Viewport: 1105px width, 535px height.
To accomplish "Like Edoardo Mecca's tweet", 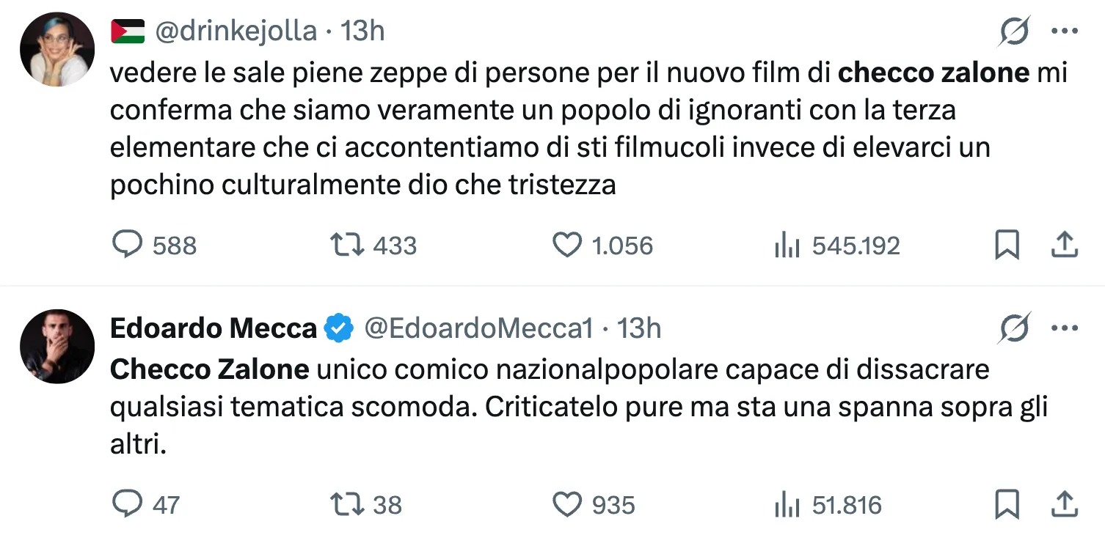I will tap(566, 504).
